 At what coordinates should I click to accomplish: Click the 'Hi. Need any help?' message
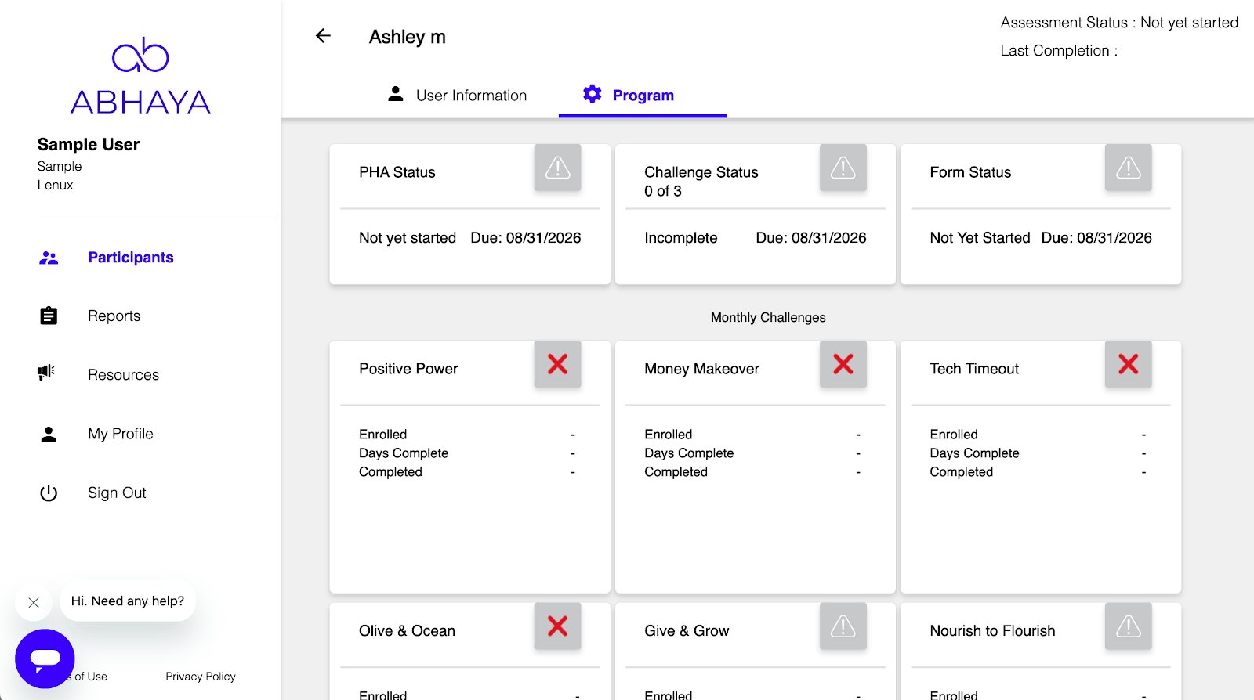(128, 601)
